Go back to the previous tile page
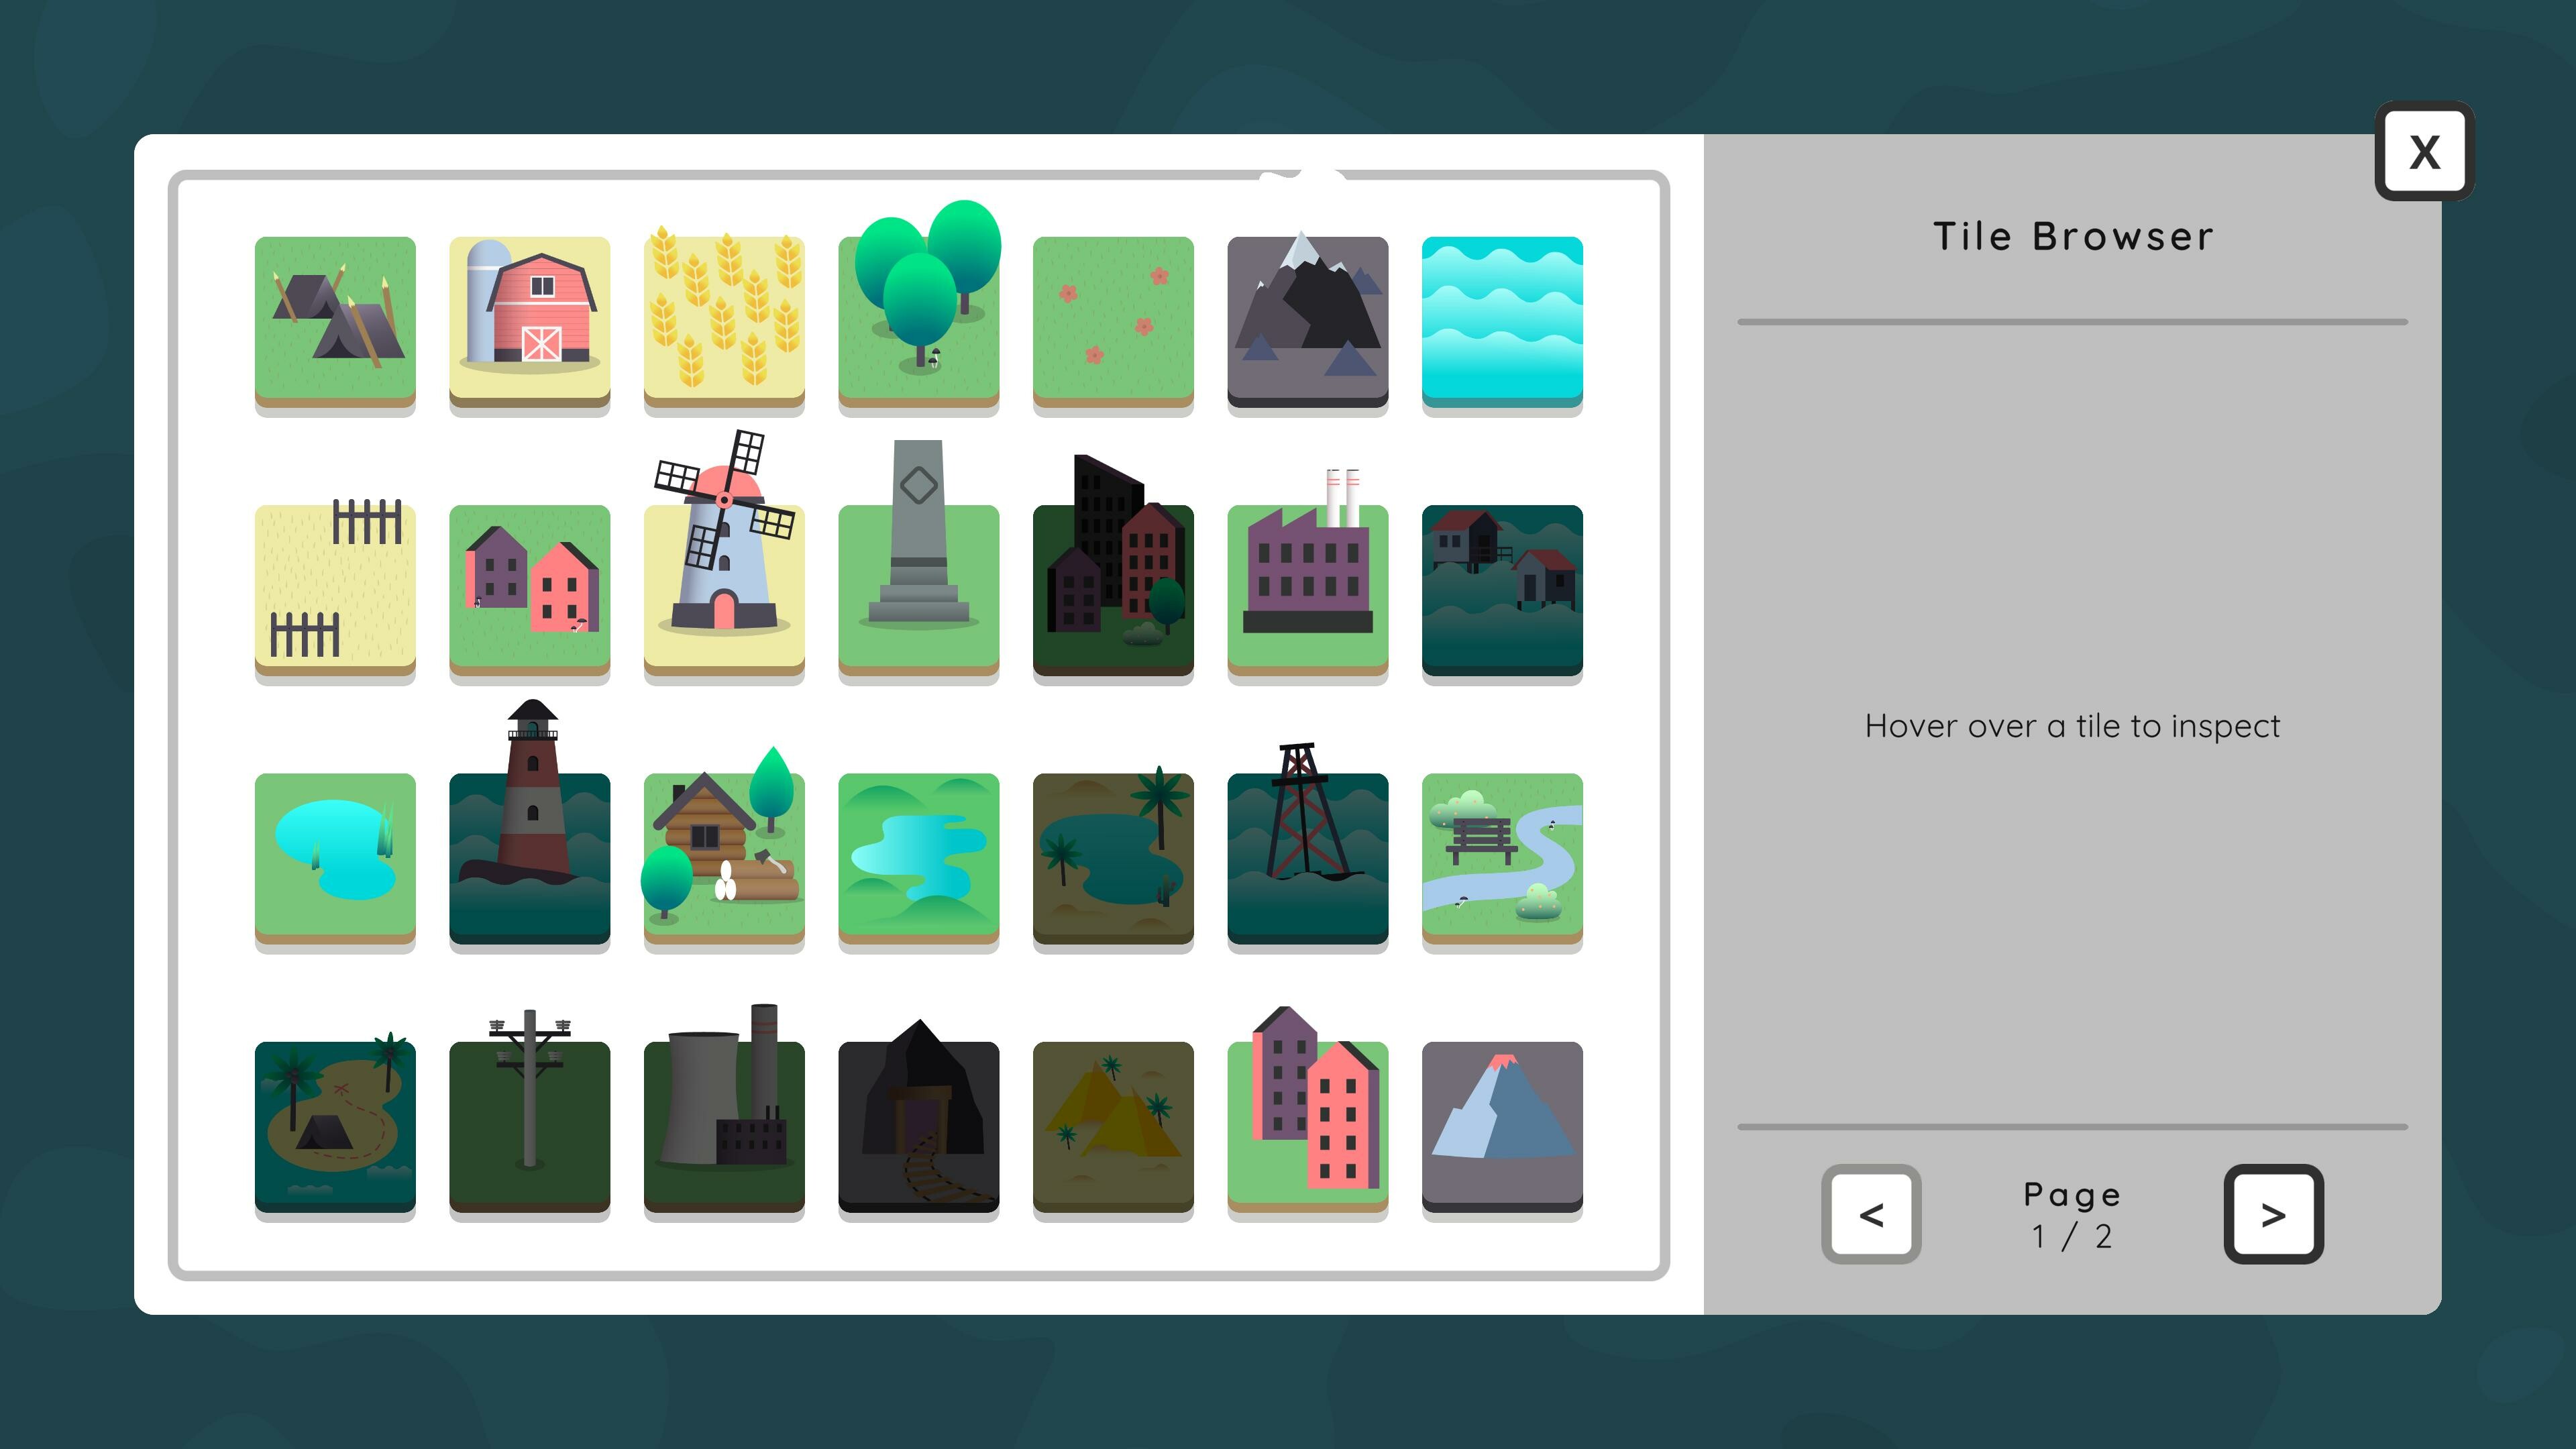Image resolution: width=2576 pixels, height=1449 pixels. point(1871,1215)
